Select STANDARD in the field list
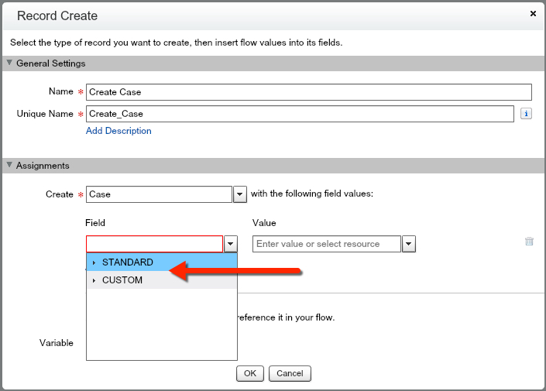546x391 pixels. 128,262
